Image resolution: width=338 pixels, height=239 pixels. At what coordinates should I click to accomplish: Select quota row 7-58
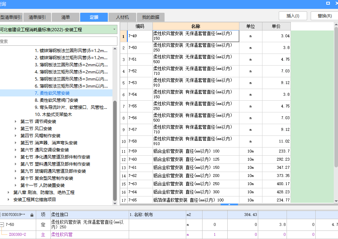click(x=205, y=141)
